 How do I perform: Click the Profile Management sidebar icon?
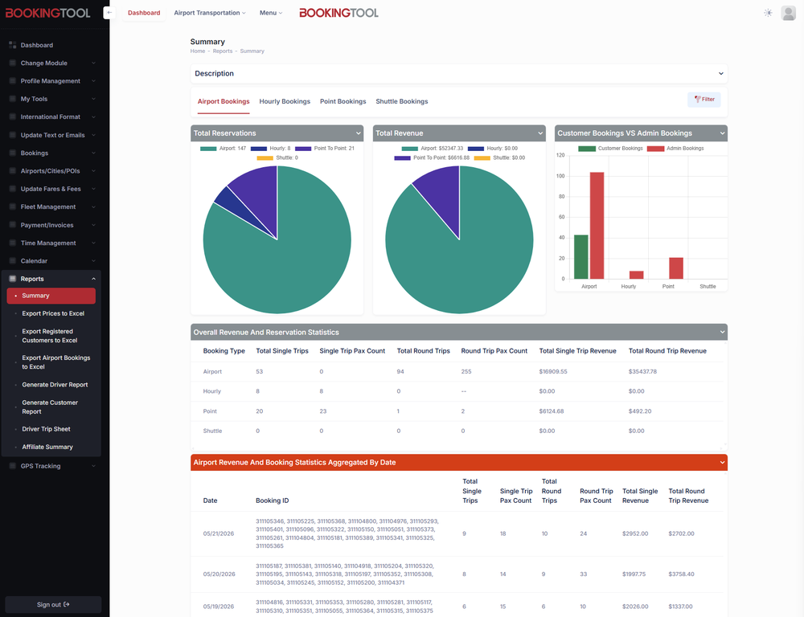coord(13,81)
